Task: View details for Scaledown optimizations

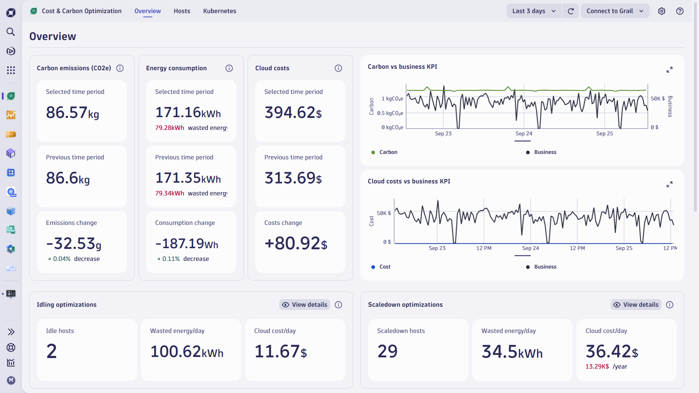Action: [x=636, y=305]
